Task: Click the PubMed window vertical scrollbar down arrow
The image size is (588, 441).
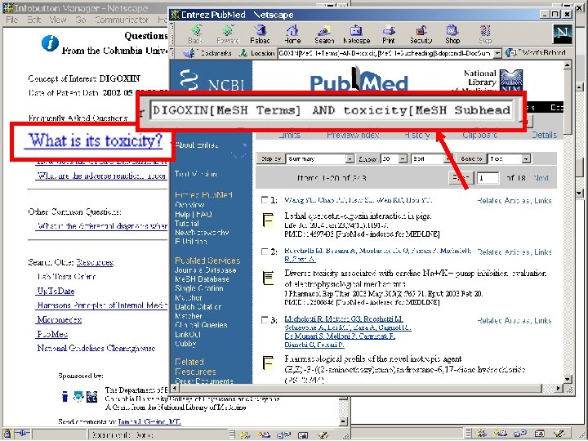Action: coord(567,379)
